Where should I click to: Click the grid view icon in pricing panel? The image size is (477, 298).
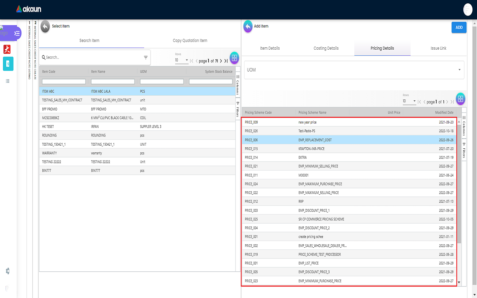coord(460,99)
